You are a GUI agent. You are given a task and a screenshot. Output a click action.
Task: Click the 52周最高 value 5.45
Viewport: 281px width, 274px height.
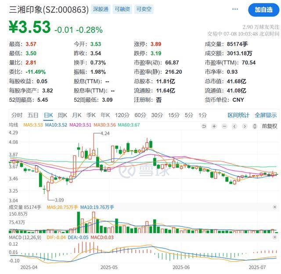pos(43,100)
